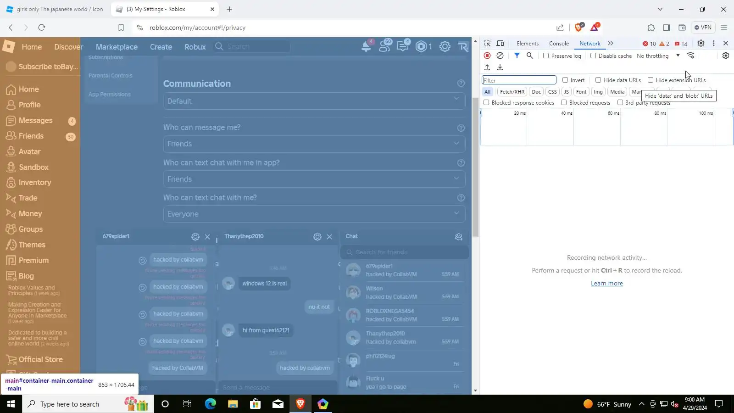This screenshot has height=413, width=734.
Task: Open Inventory in the Roblox sidebar
Action: (35, 183)
